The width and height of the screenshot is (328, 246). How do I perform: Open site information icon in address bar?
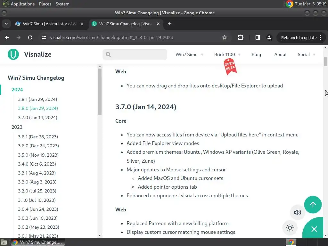[44, 37]
